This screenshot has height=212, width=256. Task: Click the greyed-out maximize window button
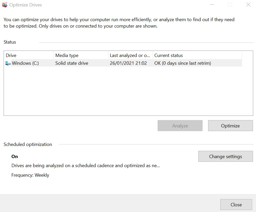[x=230, y=5]
